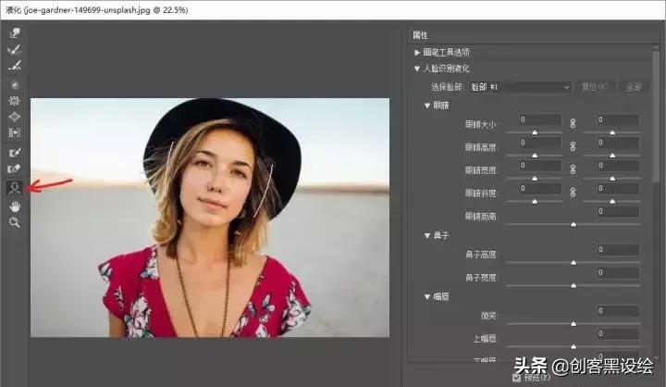Select the Thaw Mask tool
The width and height of the screenshot is (666, 387).
pos(15,169)
